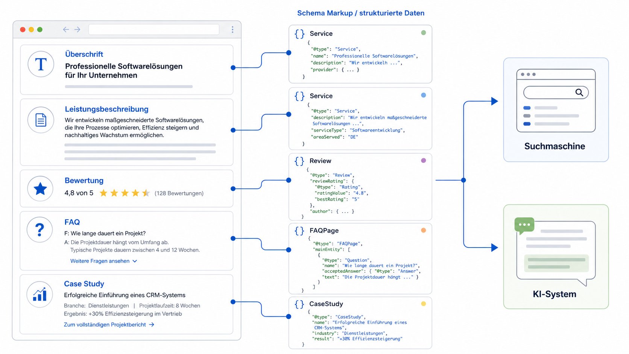Click the document icon for Leistungsbeschreibung
The width and height of the screenshot is (629, 354).
coord(41,120)
